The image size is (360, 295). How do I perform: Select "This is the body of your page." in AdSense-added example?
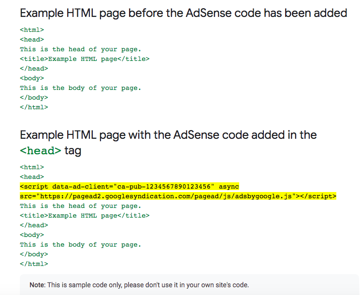tap(81, 245)
